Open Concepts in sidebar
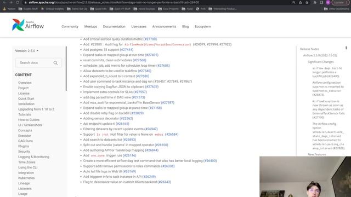The image size is (351, 197). click(25, 130)
